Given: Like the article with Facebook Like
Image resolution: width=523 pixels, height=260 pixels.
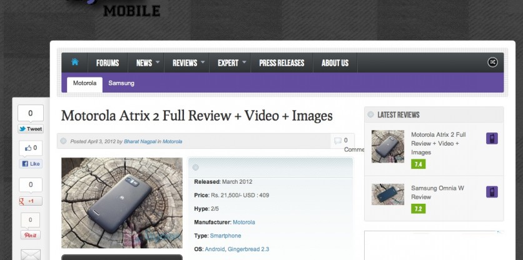Looking at the screenshot, I should 31,164.
